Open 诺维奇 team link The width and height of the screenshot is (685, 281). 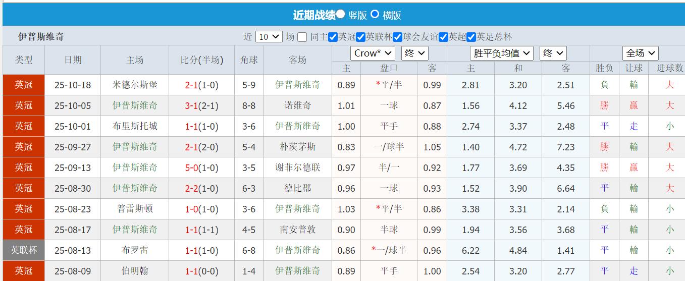[x=297, y=105]
